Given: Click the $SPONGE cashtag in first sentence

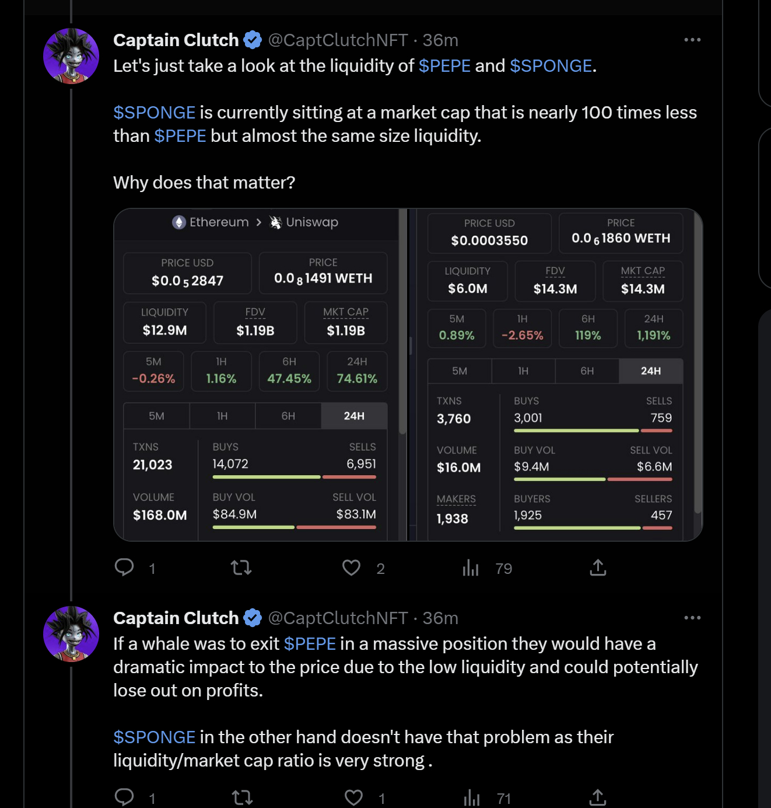Looking at the screenshot, I should 551,66.
